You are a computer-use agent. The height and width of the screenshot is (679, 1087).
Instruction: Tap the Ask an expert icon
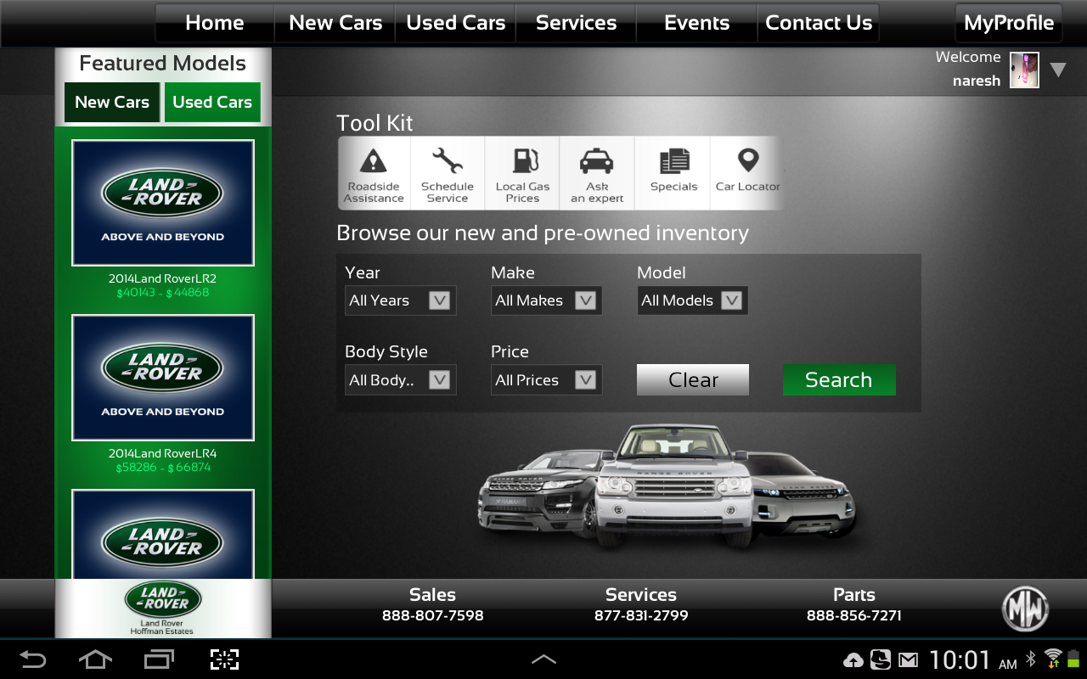pos(597,174)
